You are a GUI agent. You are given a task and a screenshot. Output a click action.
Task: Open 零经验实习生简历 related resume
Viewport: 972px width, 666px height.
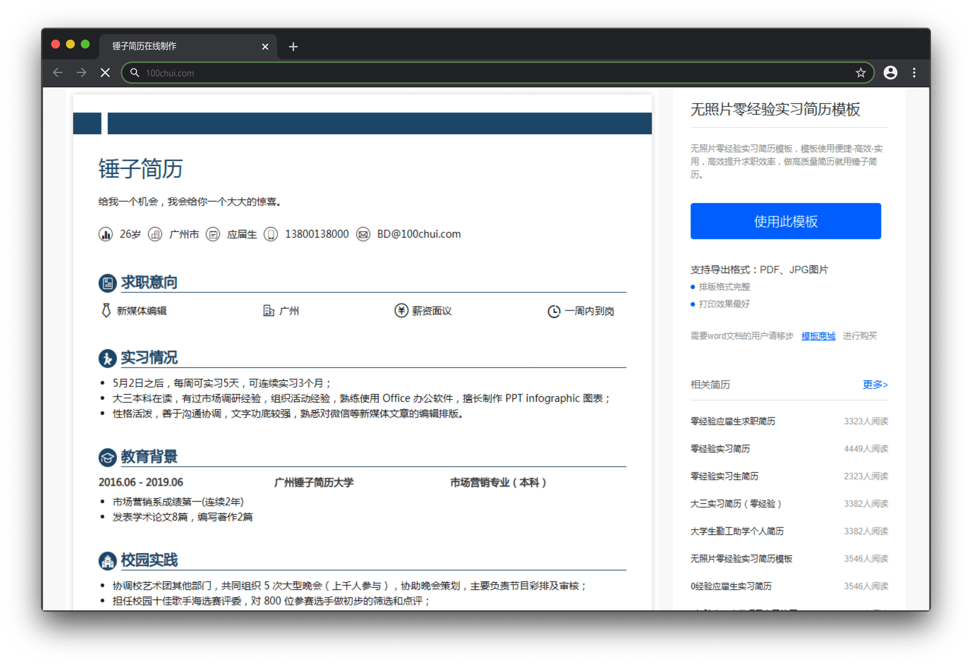[x=724, y=476]
